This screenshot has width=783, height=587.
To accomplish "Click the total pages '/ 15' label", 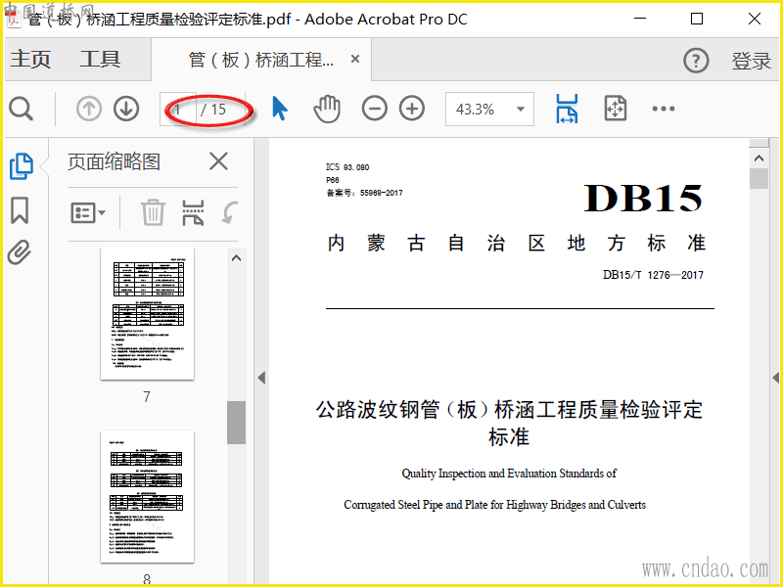I will coord(213,110).
